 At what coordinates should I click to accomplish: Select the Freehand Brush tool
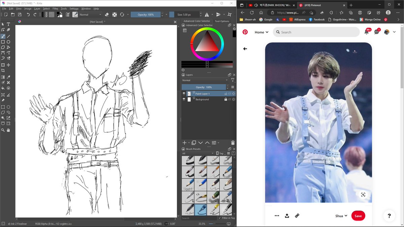point(3,36)
